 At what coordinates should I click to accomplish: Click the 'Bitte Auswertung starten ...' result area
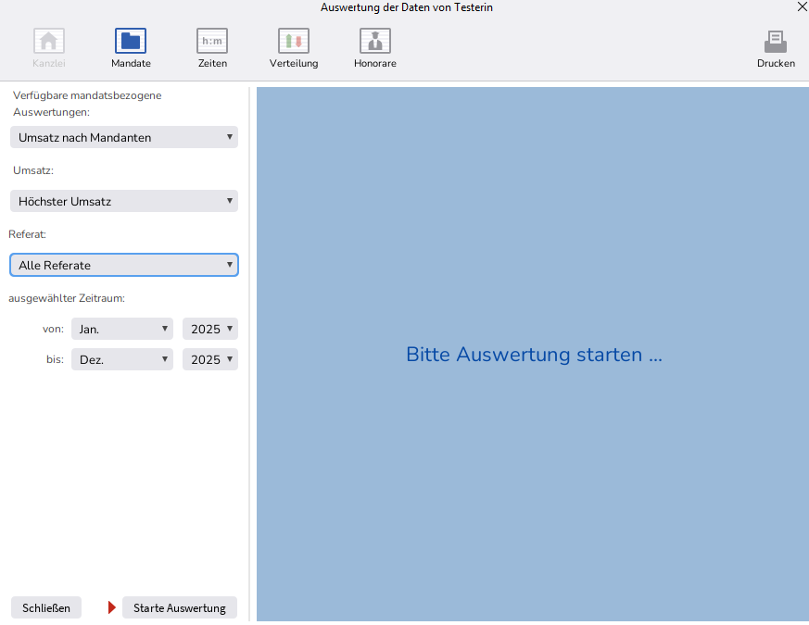[534, 355]
